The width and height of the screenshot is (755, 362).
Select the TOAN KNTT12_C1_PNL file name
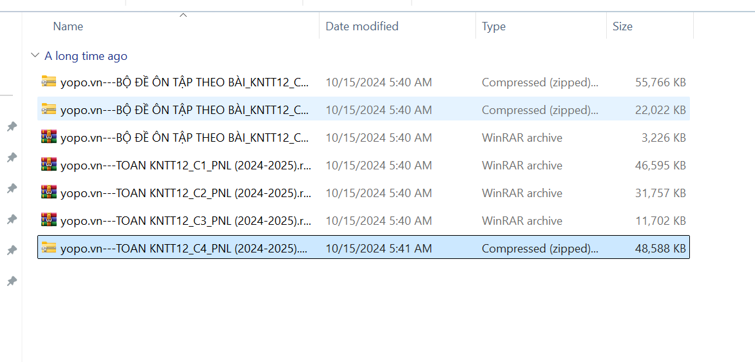186,166
